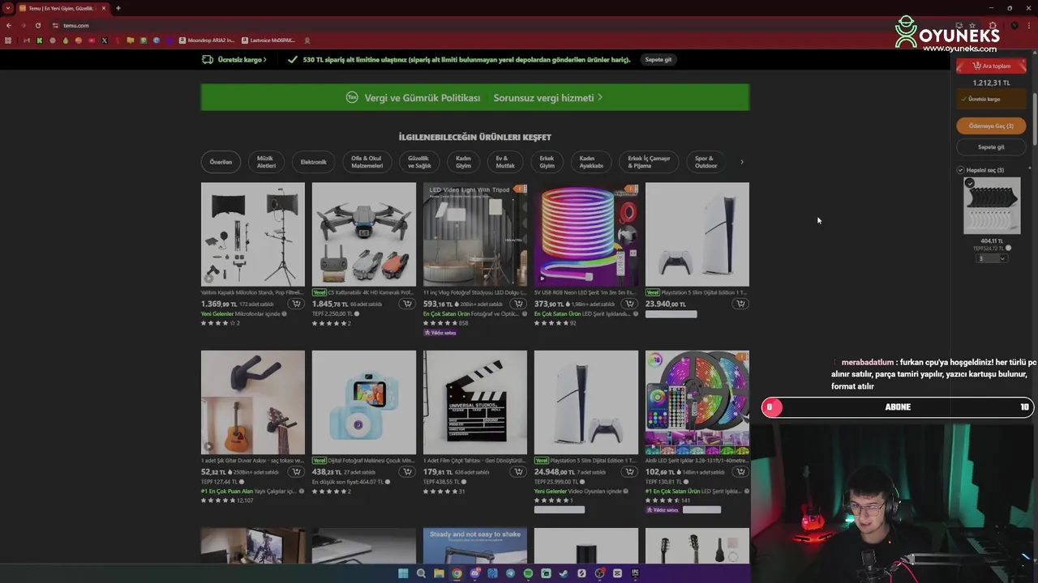Add the 102,69 TL LED strip lights to cart

pos(740,471)
